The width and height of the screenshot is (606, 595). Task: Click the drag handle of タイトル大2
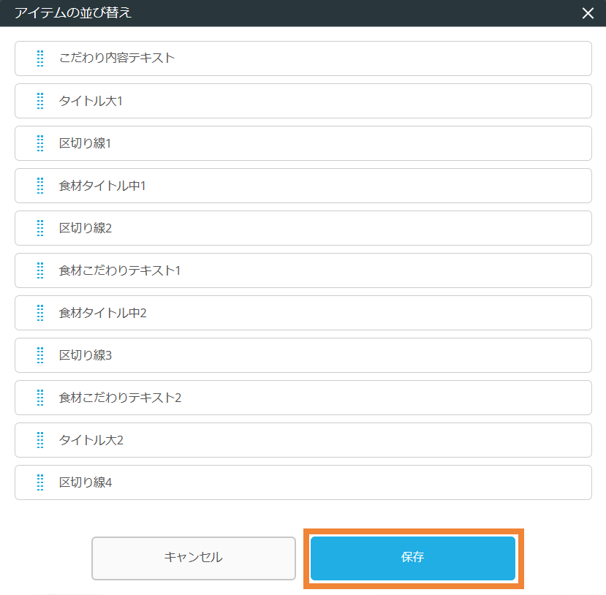pos(39,440)
